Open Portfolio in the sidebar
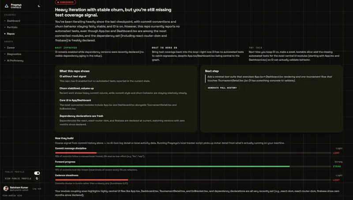353x200 pixels. [x=12, y=27]
